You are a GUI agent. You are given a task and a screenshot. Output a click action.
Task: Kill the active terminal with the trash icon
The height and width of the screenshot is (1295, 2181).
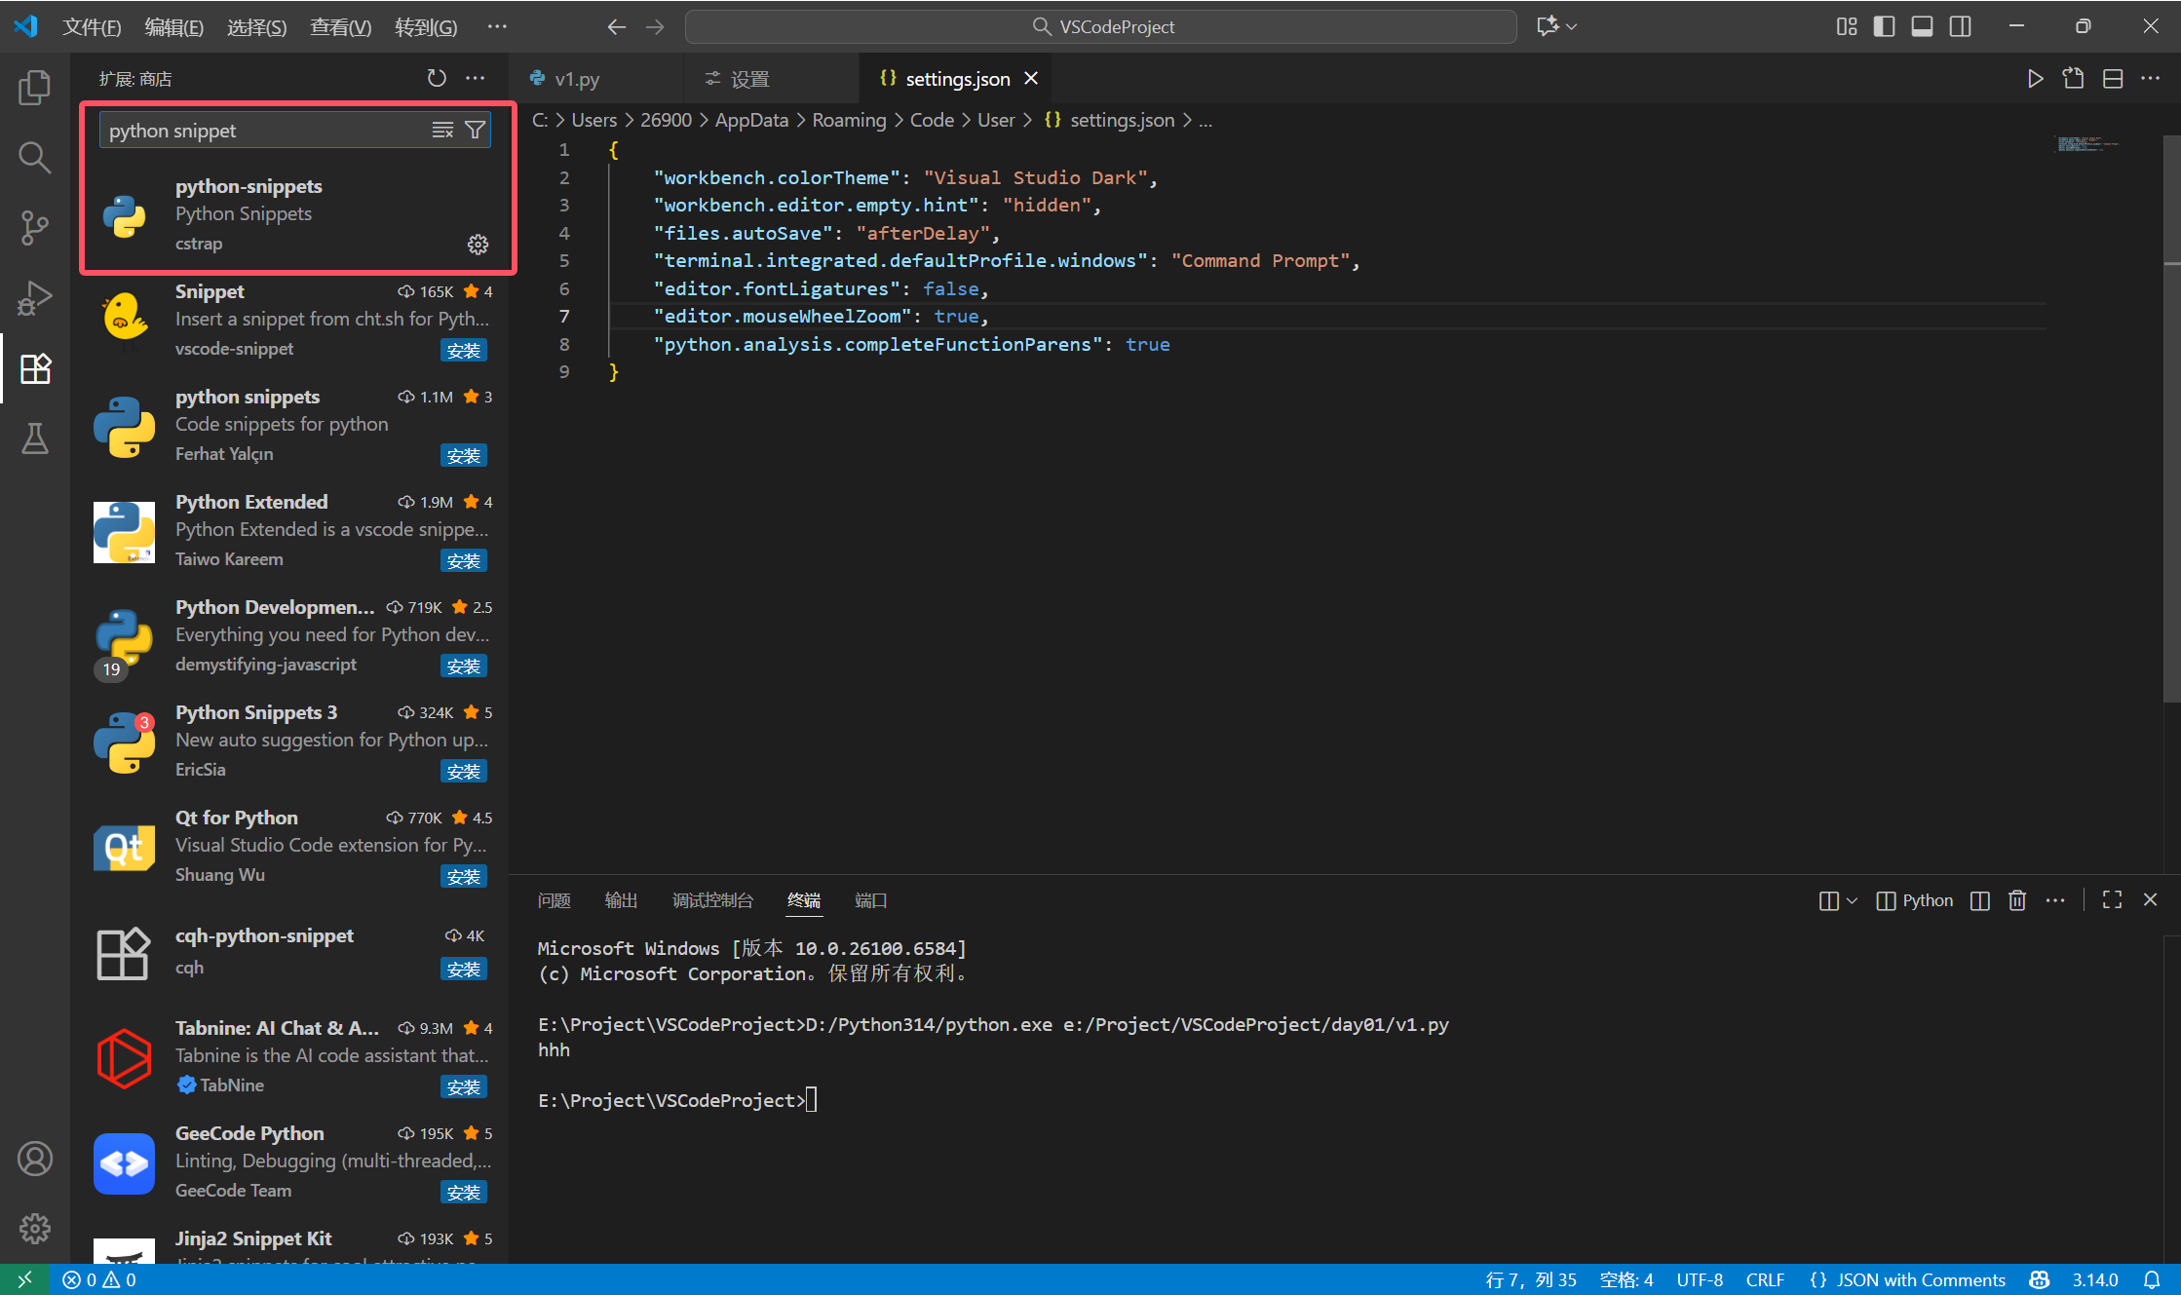pos(2016,900)
